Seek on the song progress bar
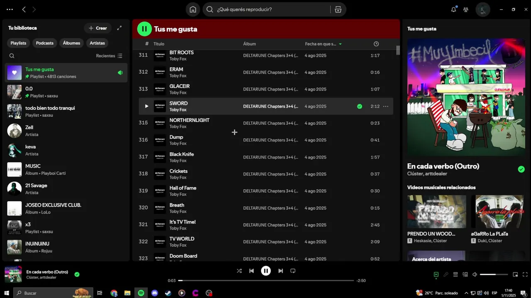The image size is (531, 298). (x=266, y=281)
